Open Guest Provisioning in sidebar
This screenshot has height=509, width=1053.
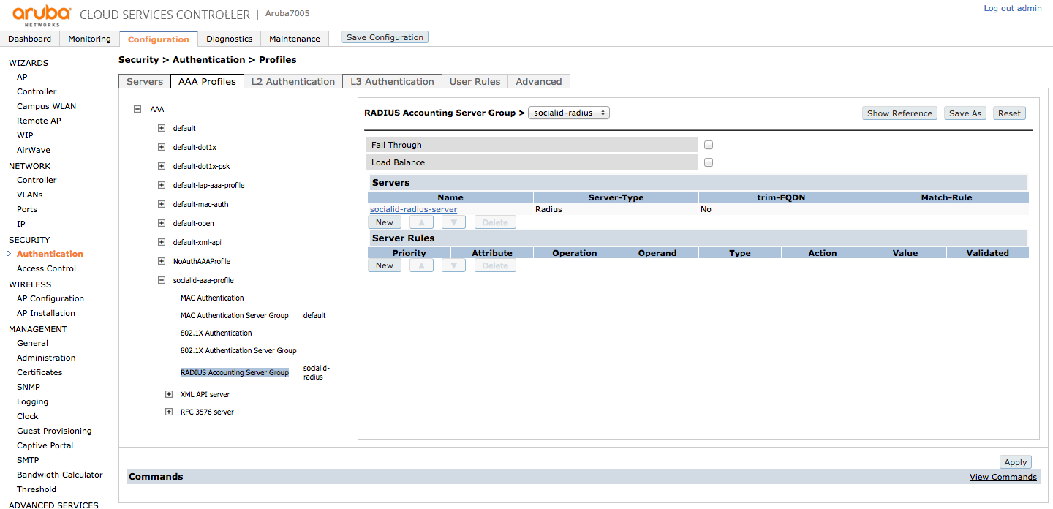(54, 431)
